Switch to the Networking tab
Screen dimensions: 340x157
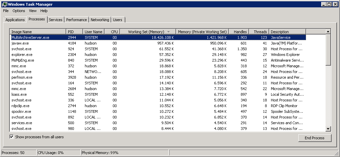pyautogui.click(x=100, y=20)
